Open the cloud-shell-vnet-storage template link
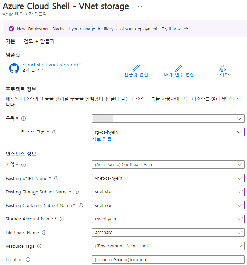This screenshot has width=247, height=265. click(49, 65)
